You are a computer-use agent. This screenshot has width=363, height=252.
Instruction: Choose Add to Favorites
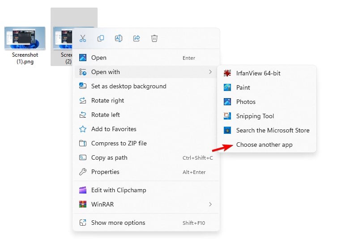click(x=146, y=129)
